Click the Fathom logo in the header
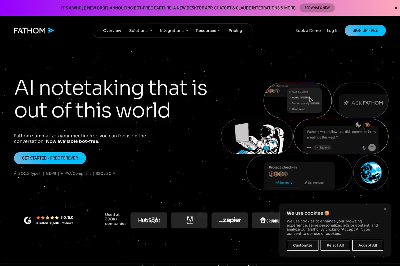 tap(34, 31)
